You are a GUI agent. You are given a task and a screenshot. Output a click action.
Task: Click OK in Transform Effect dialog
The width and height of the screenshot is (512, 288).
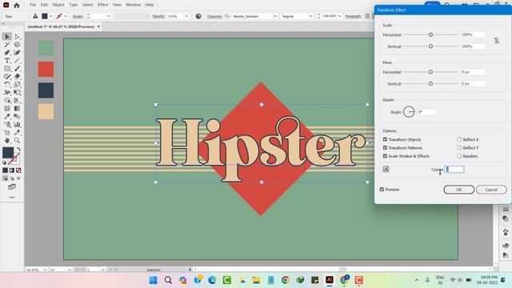click(x=458, y=190)
